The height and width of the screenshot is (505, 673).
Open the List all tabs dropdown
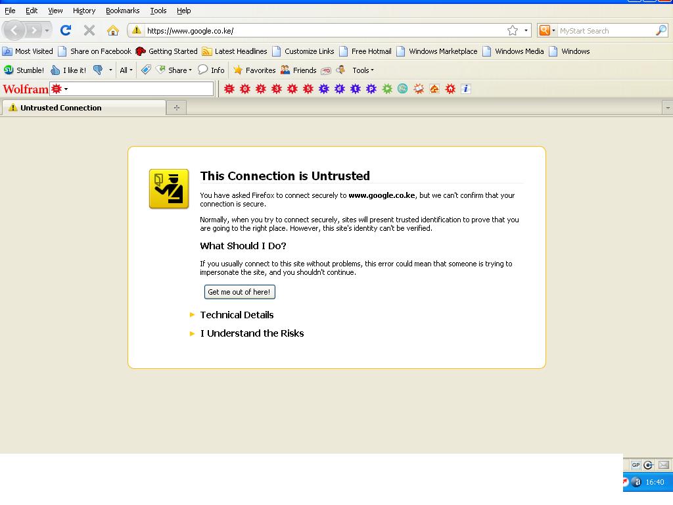[x=668, y=108]
